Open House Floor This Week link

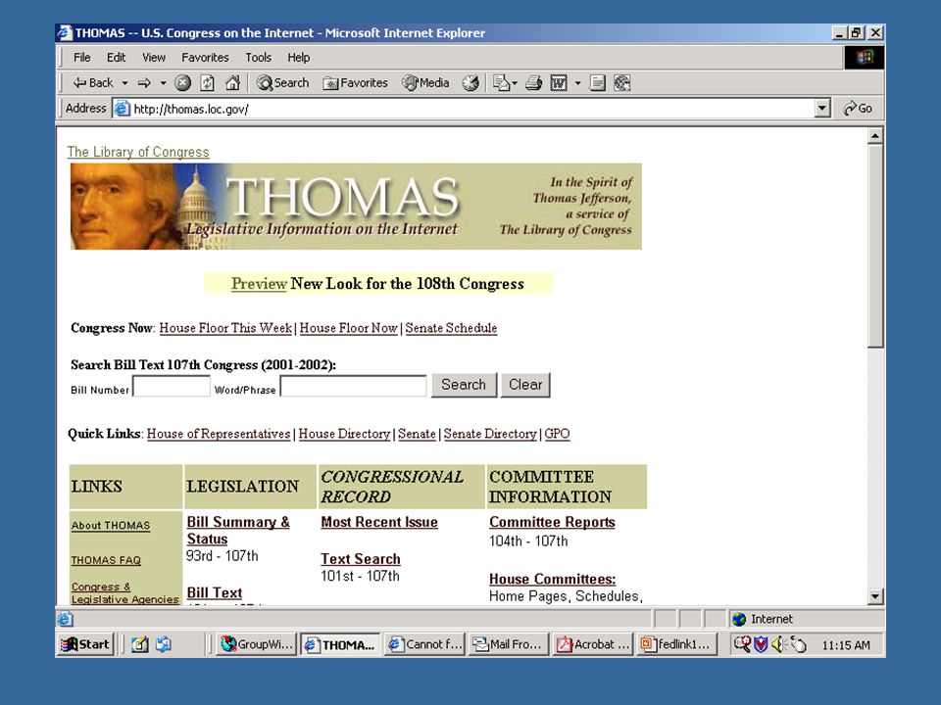pyautogui.click(x=225, y=328)
